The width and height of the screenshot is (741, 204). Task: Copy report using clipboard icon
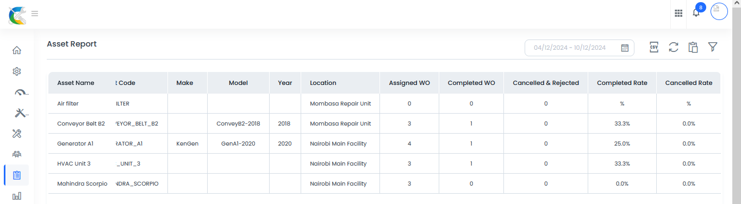[x=693, y=47]
